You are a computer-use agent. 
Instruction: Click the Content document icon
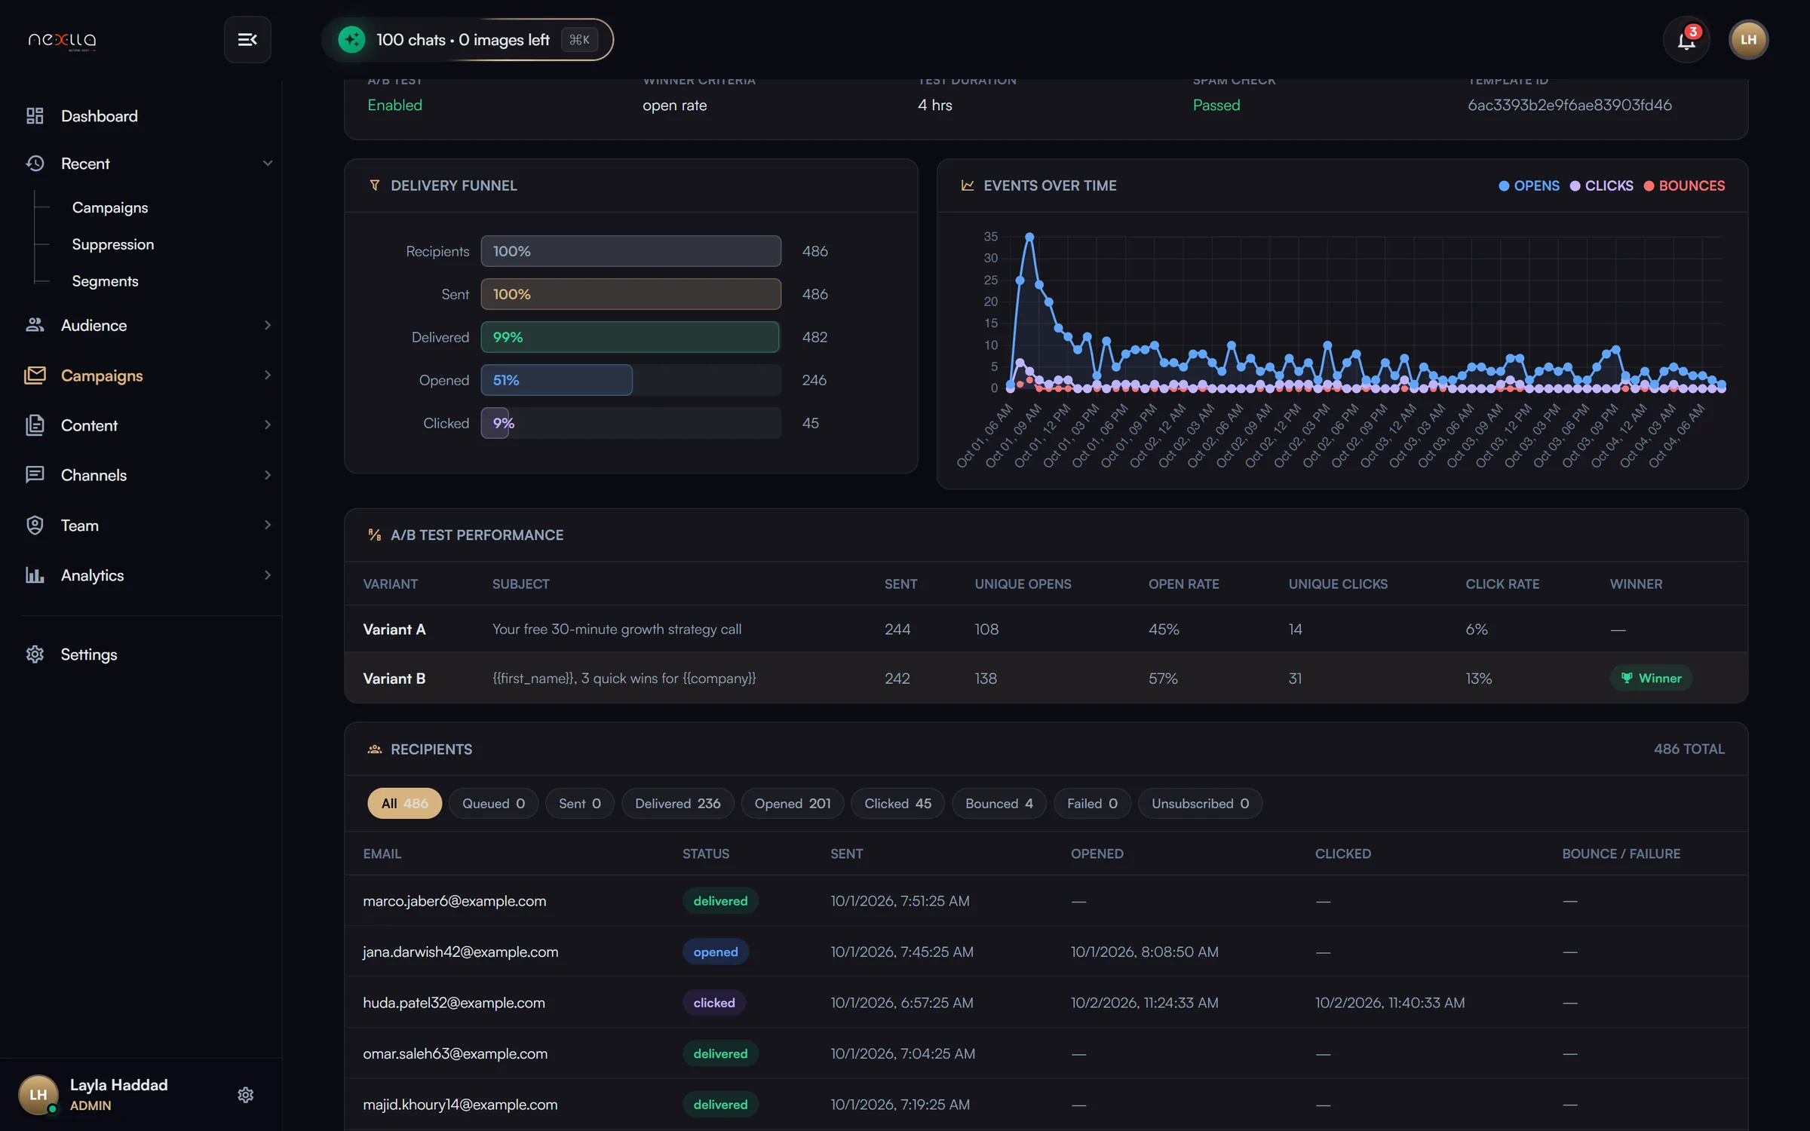point(35,425)
